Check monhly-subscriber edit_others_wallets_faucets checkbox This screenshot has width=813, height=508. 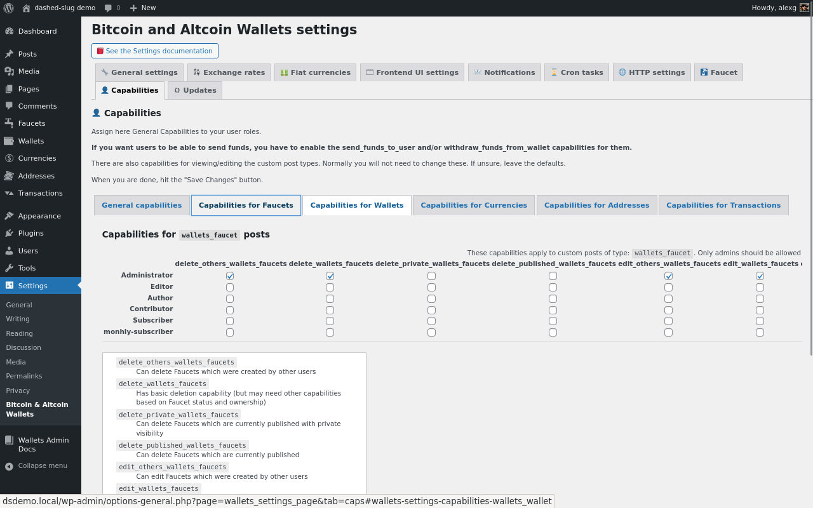point(668,332)
